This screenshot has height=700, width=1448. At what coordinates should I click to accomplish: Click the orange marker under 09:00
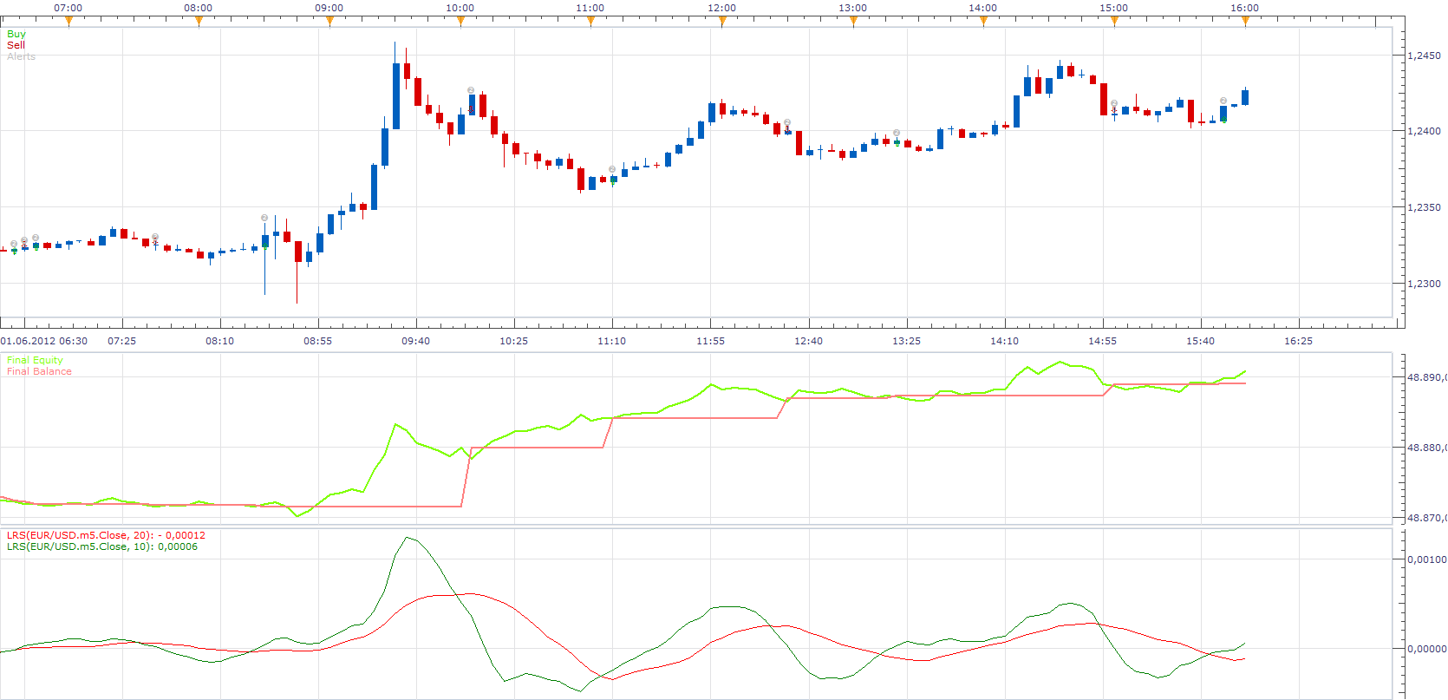tap(329, 22)
